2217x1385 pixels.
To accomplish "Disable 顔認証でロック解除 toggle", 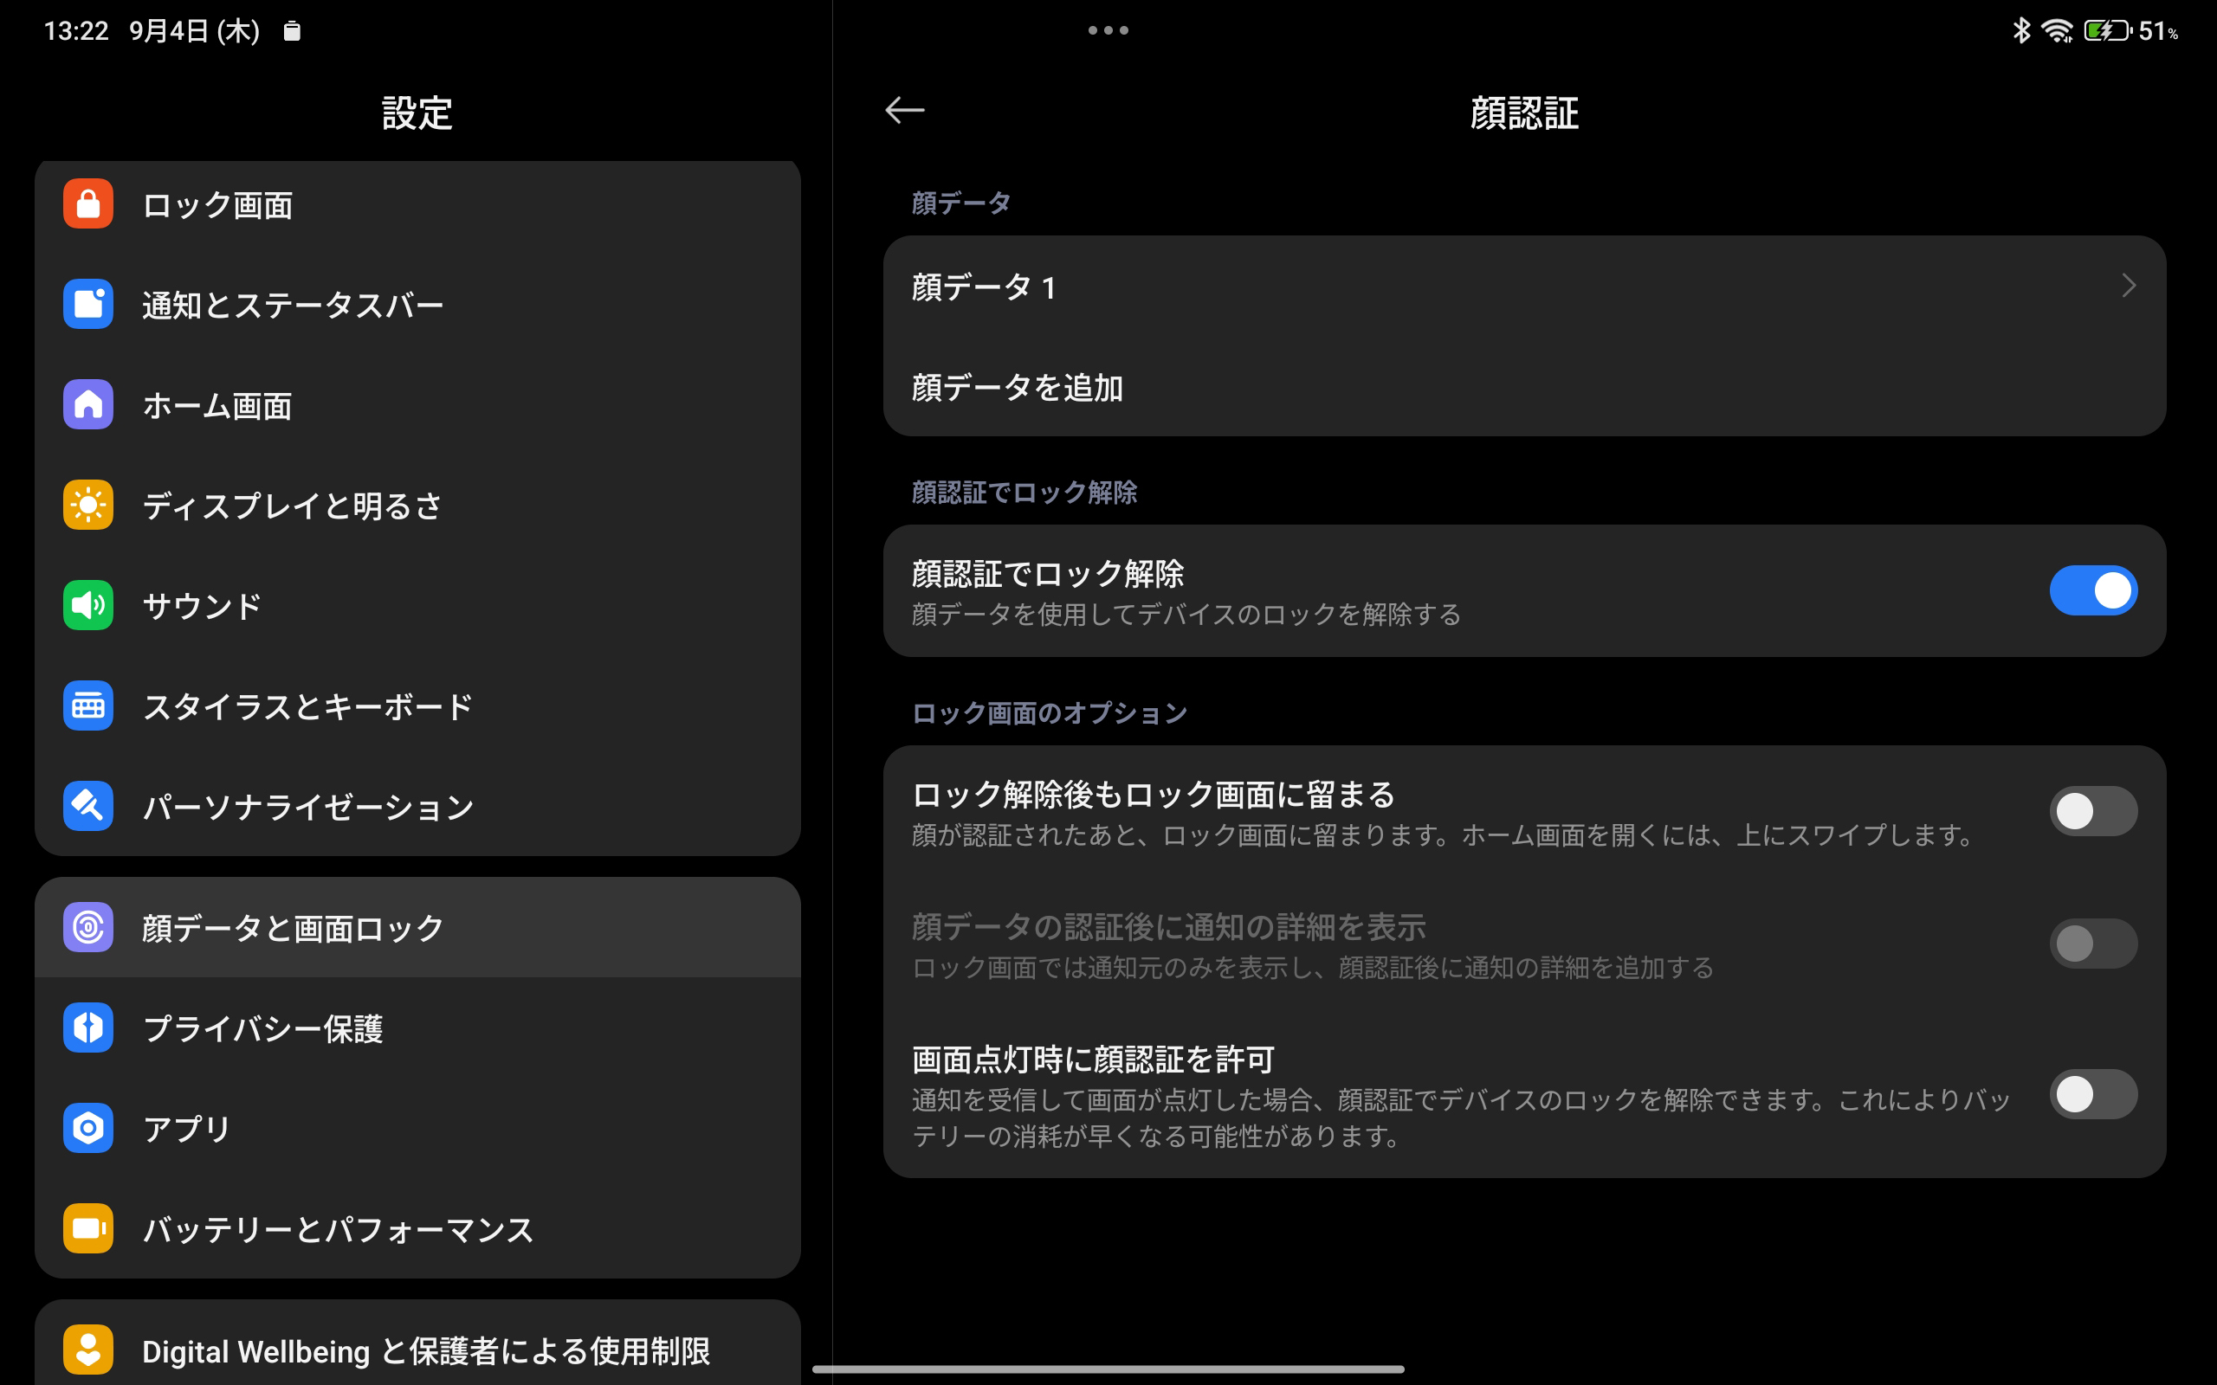I will click(2093, 589).
